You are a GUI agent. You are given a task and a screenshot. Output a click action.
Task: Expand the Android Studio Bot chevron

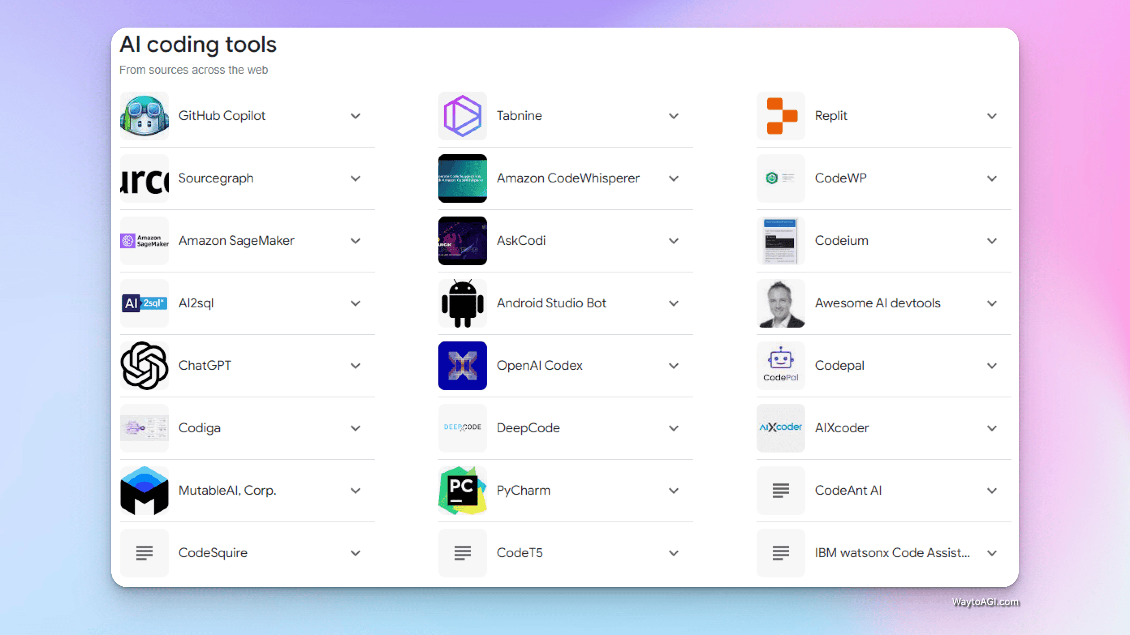674,303
